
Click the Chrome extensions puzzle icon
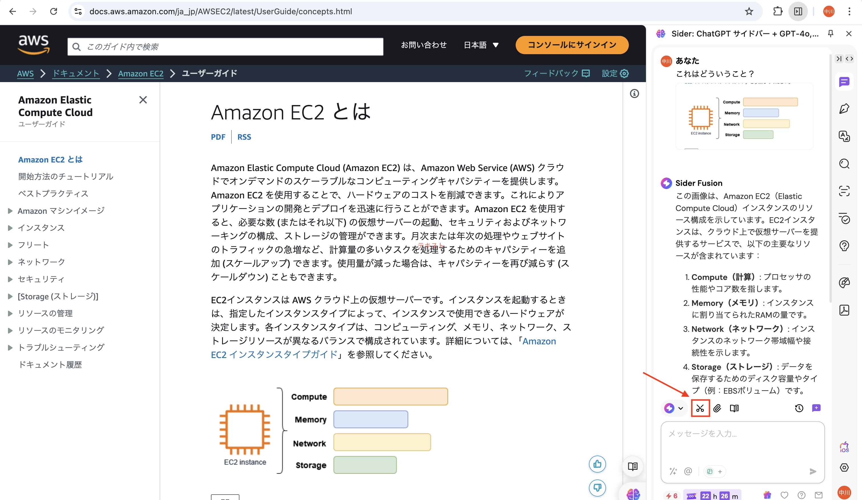pyautogui.click(x=778, y=11)
